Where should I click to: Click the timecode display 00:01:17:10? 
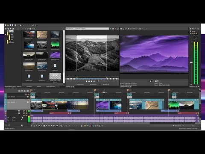(x=23, y=91)
